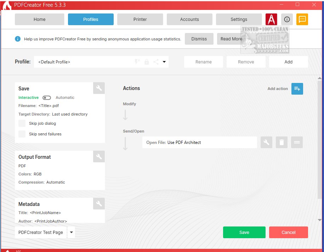Minimize the PDFCreator window
Viewport: 324px width, 252px height.
[x=282, y=4]
